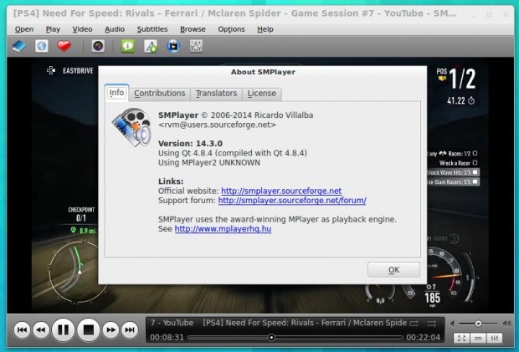This screenshot has height=352, width=519.
Task: Toggle shuffle mode in the display panel
Action: pos(431,324)
